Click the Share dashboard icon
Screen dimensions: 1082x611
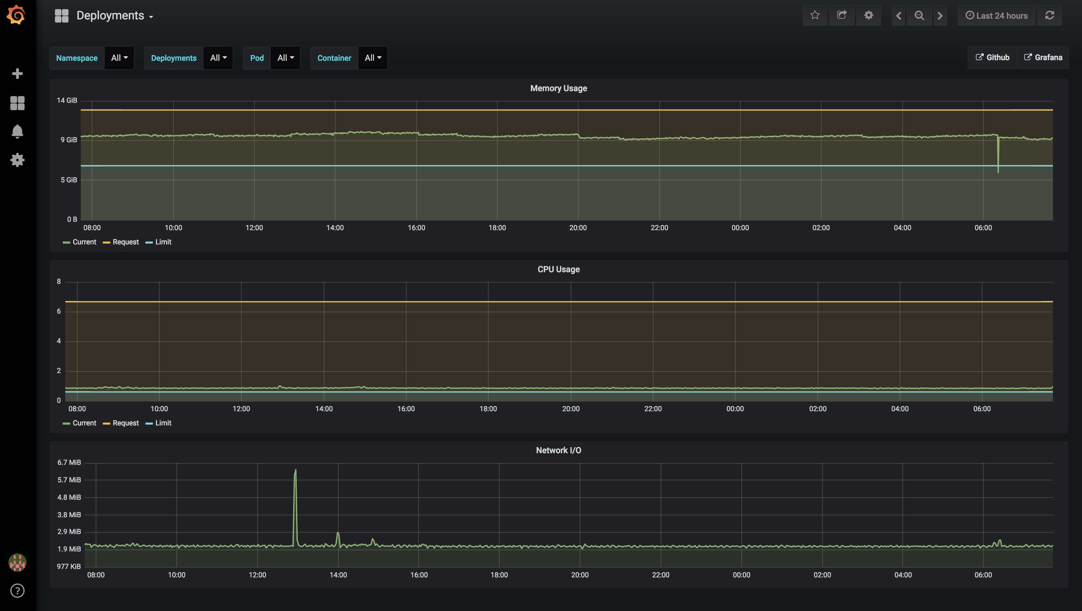[842, 16]
